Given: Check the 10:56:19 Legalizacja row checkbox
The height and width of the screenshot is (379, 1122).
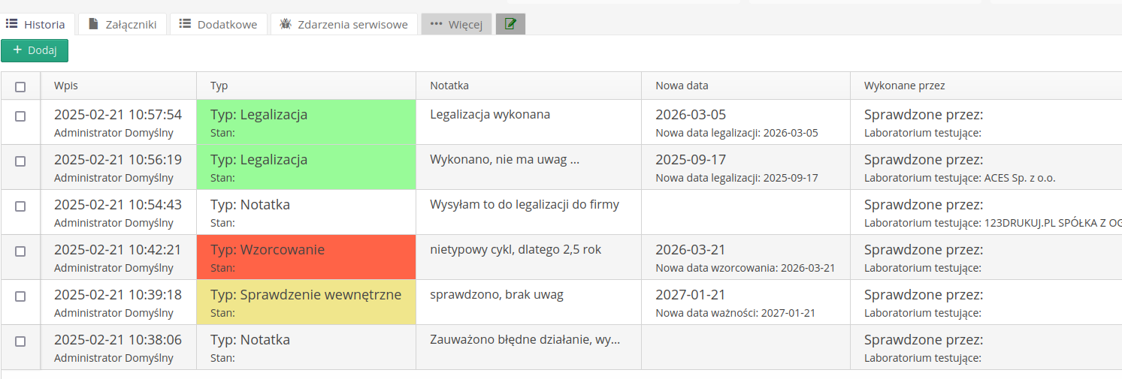Looking at the screenshot, I should [20, 161].
